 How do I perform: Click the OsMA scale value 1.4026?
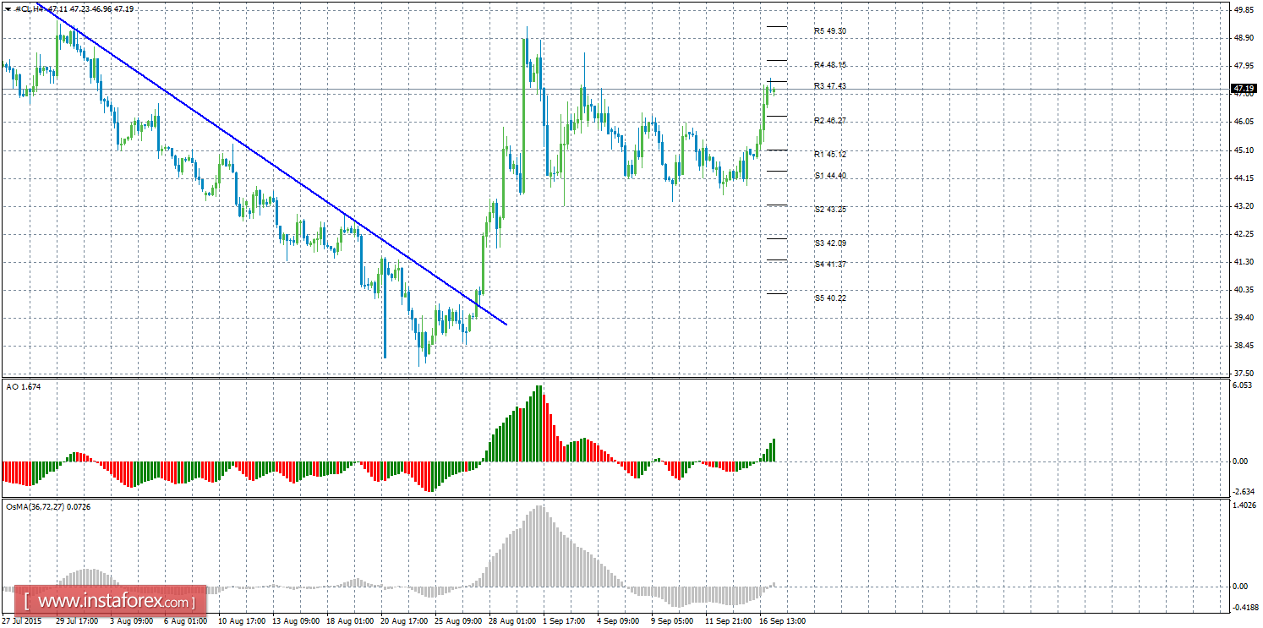[x=1243, y=505]
